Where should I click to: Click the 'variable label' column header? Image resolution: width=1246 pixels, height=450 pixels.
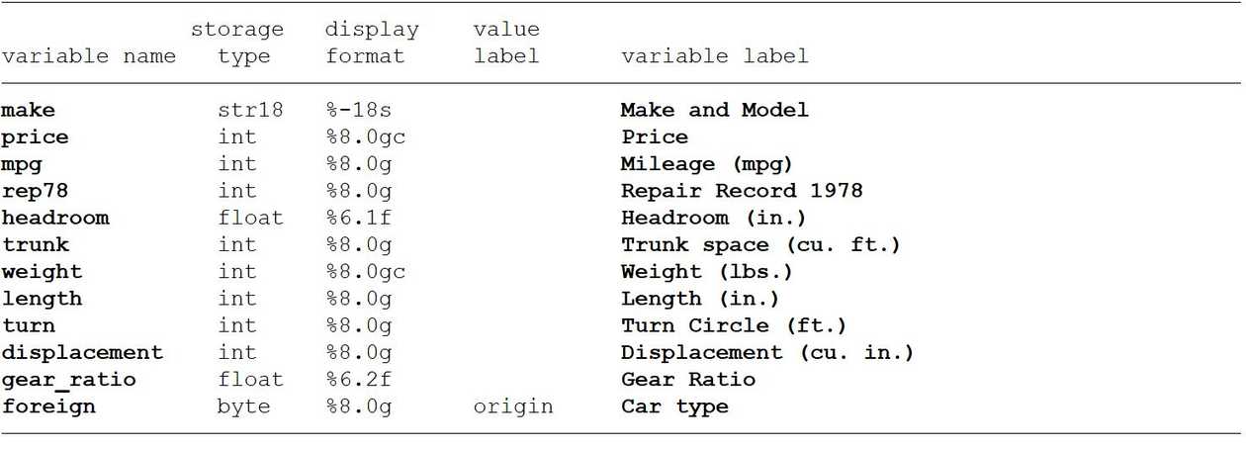(715, 56)
